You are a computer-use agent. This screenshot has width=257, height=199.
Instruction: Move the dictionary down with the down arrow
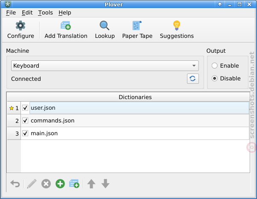(x=105, y=184)
